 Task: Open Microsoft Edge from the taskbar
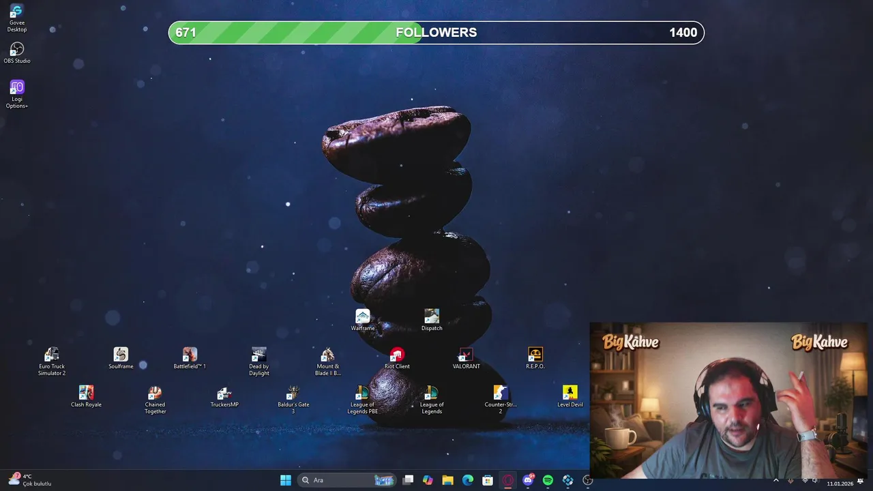point(468,480)
